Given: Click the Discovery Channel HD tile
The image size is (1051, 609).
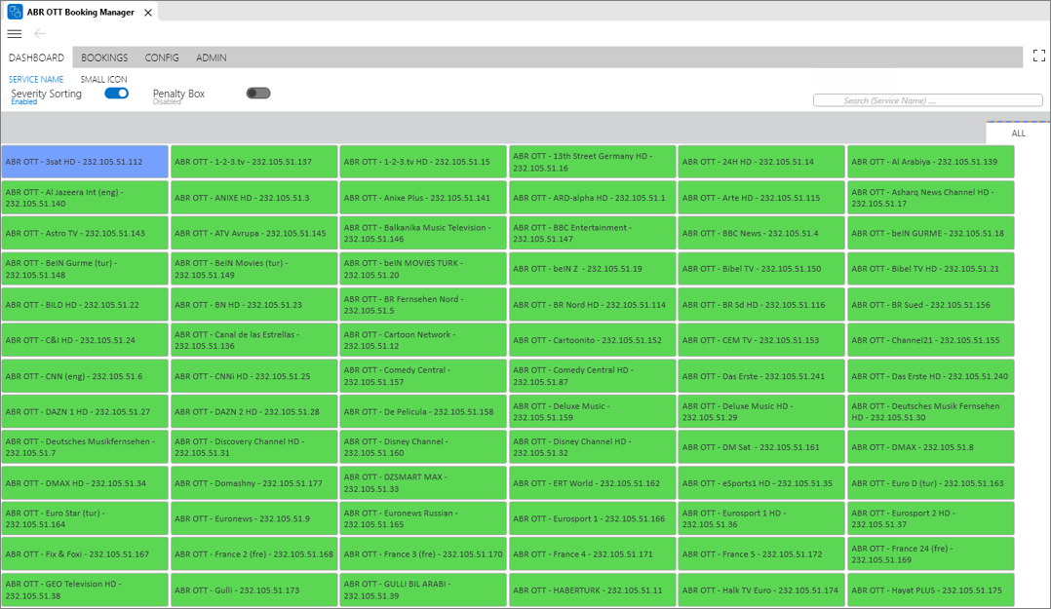Looking at the screenshot, I should coord(254,447).
